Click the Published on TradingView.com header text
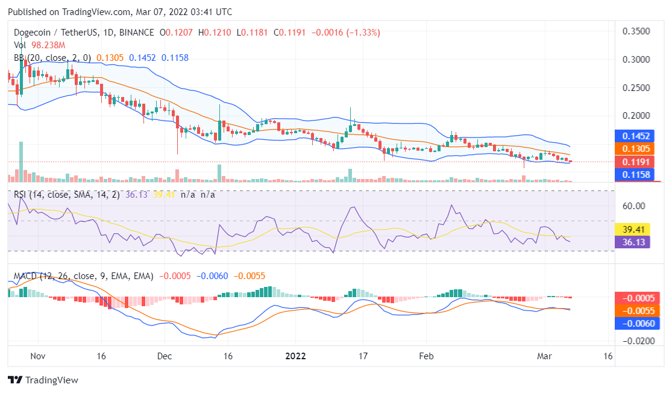The width and height of the screenshot is (672, 393). point(119,12)
